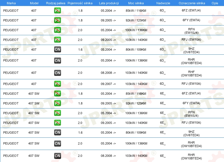Viewport: 224px width, 162px height.
Task: Click the ON icon for 407 RHR 05.2004
Action: [58, 60]
